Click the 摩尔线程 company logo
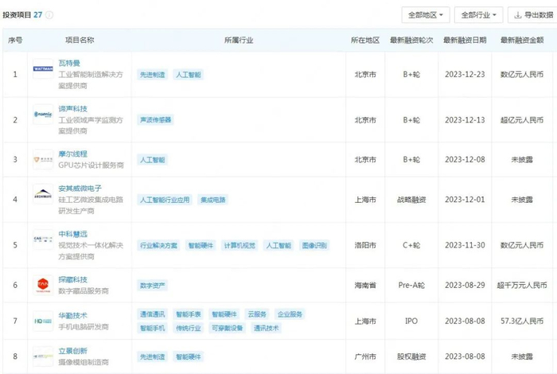The width and height of the screenshot is (557, 374). click(x=43, y=159)
